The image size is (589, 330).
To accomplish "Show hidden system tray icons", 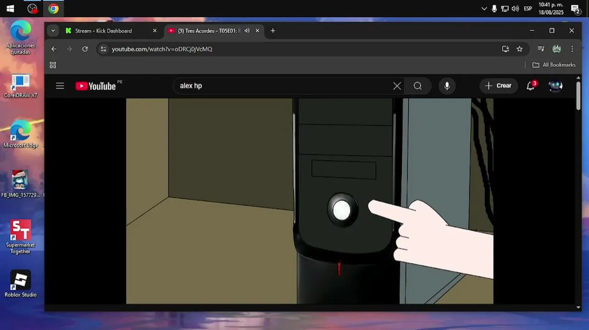I will pyautogui.click(x=484, y=8).
